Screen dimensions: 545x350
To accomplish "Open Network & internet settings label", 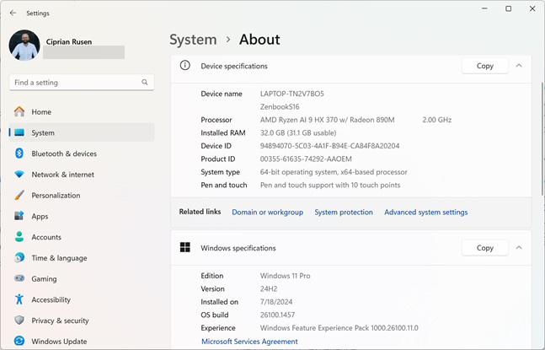I will click(x=62, y=175).
